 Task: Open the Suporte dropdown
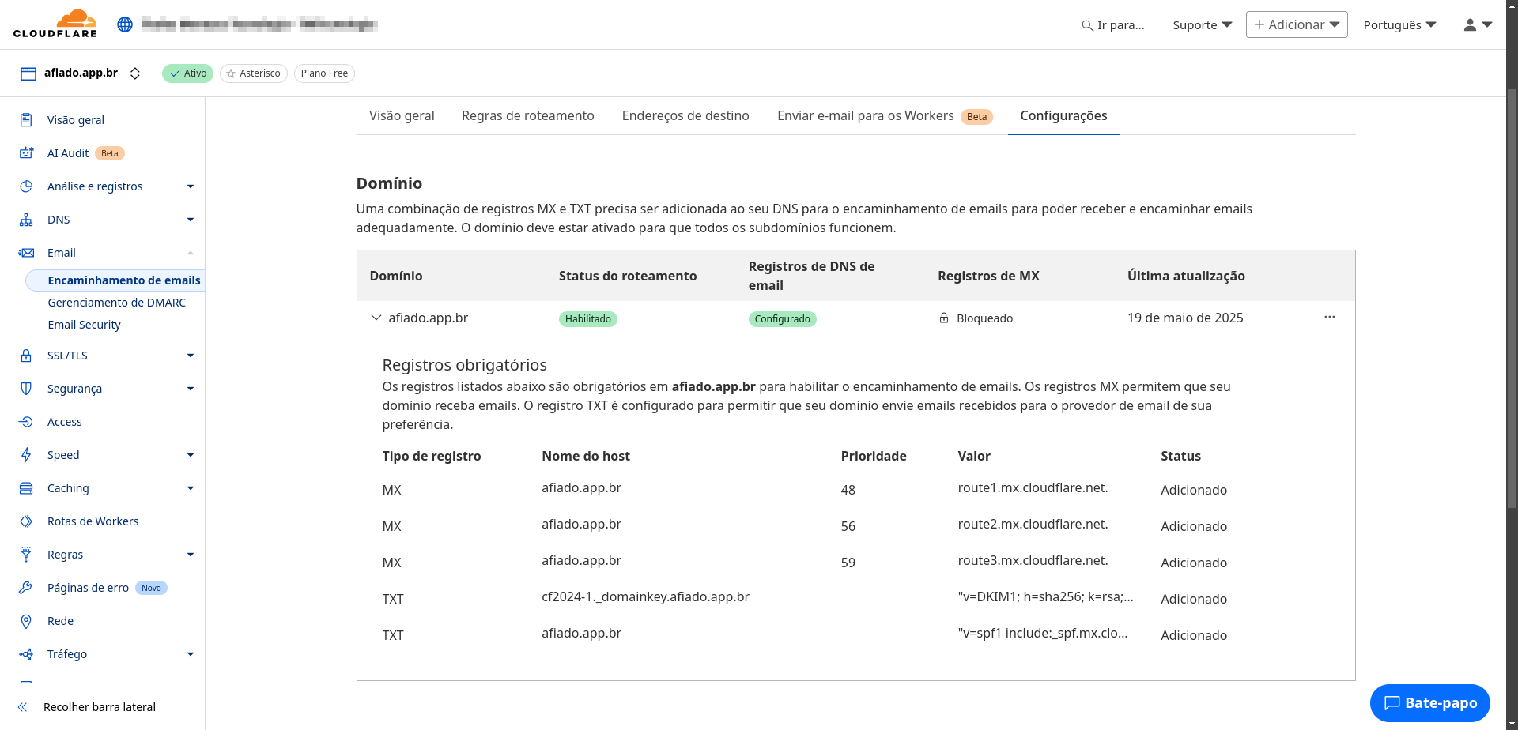(x=1202, y=25)
